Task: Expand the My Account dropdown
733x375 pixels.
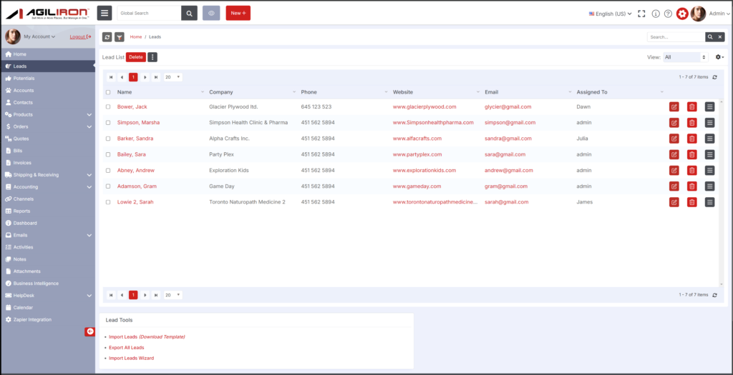Action: click(39, 36)
